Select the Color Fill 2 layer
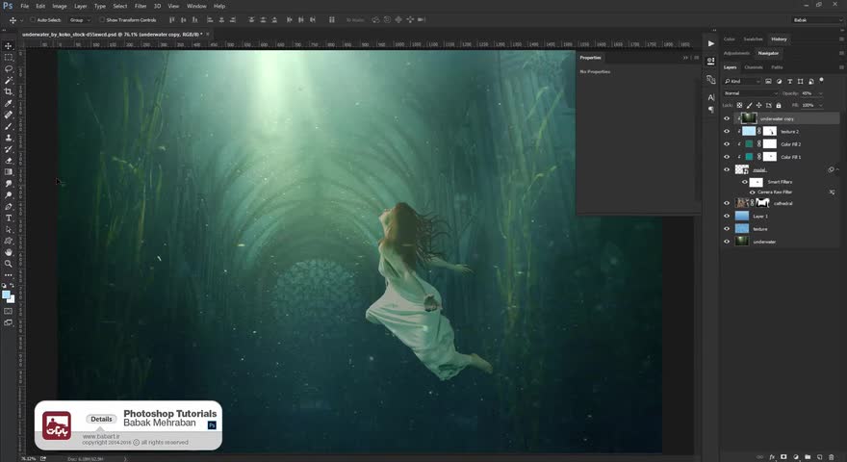This screenshot has width=847, height=462. coord(790,144)
